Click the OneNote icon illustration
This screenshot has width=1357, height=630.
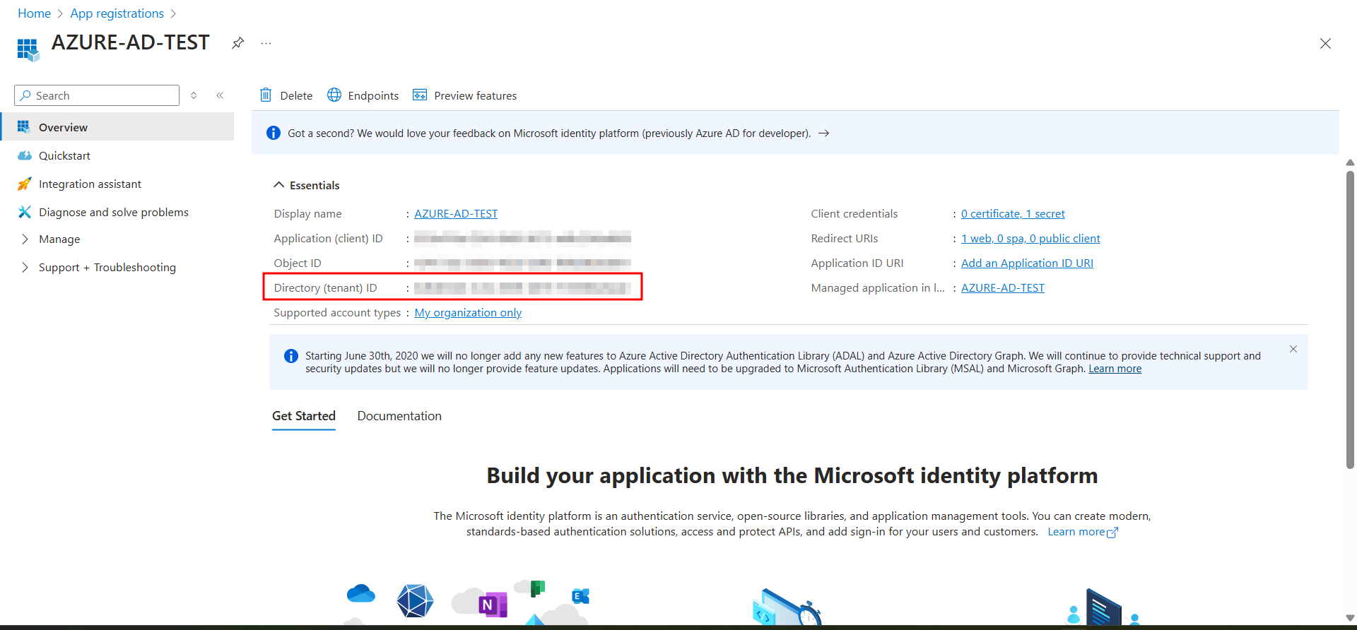click(493, 605)
